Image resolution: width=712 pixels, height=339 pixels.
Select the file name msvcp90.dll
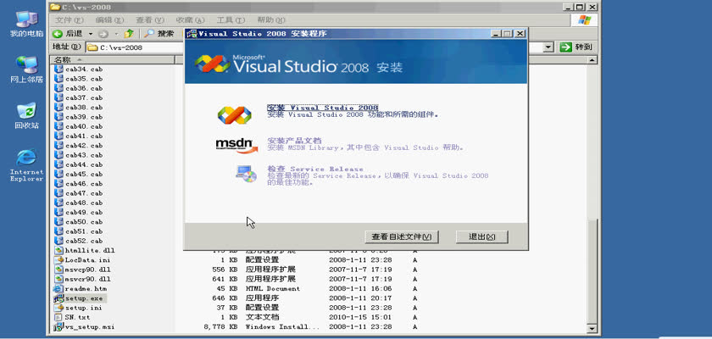click(87, 270)
